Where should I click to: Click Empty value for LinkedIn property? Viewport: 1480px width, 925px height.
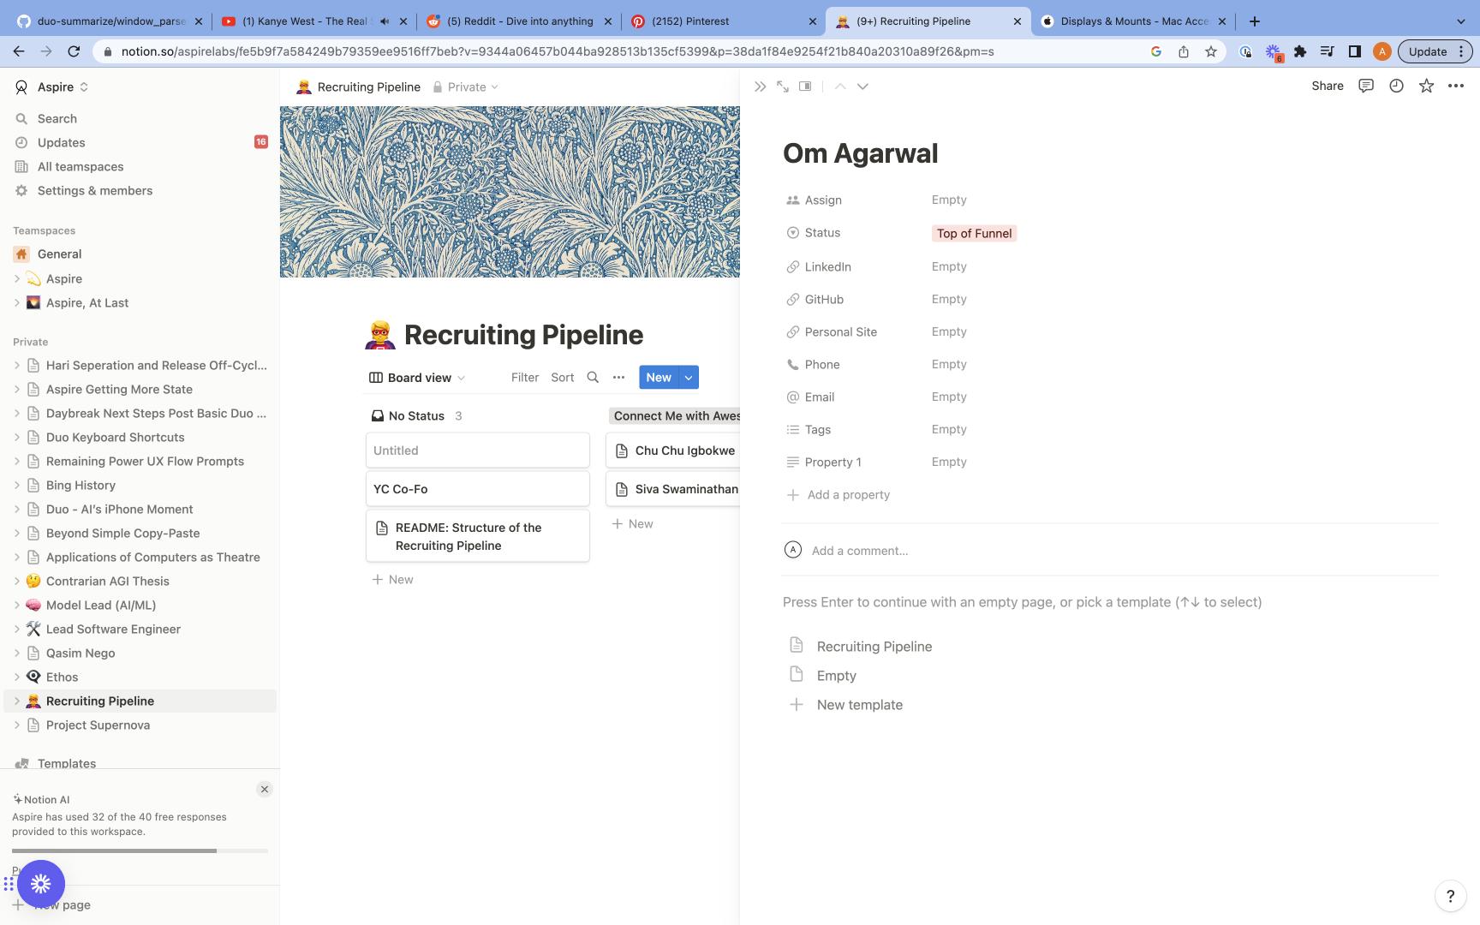949,266
